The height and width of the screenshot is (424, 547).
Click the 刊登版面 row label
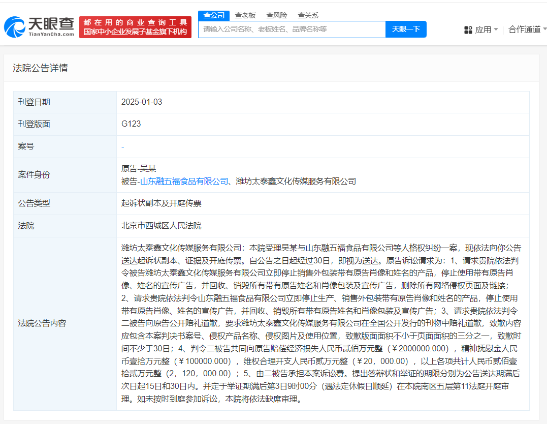pos(34,124)
